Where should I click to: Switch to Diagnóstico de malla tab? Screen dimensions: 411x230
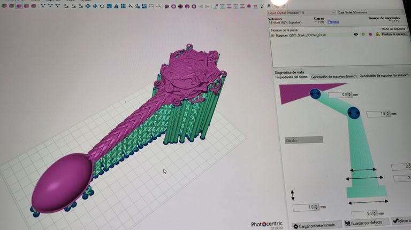[289, 72]
